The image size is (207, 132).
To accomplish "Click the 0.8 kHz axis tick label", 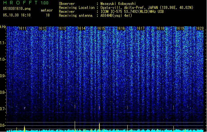I will (x=3, y=92).
